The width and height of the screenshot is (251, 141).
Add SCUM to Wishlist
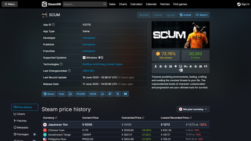pyautogui.click(x=144, y=15)
